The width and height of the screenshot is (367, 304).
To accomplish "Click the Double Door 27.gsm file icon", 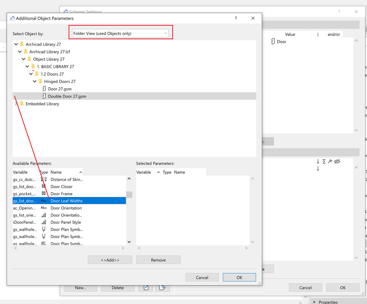I will [x=44, y=96].
